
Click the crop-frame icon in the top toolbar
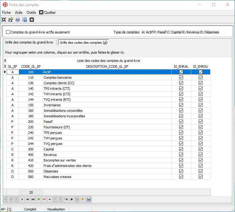tap(4, 20)
